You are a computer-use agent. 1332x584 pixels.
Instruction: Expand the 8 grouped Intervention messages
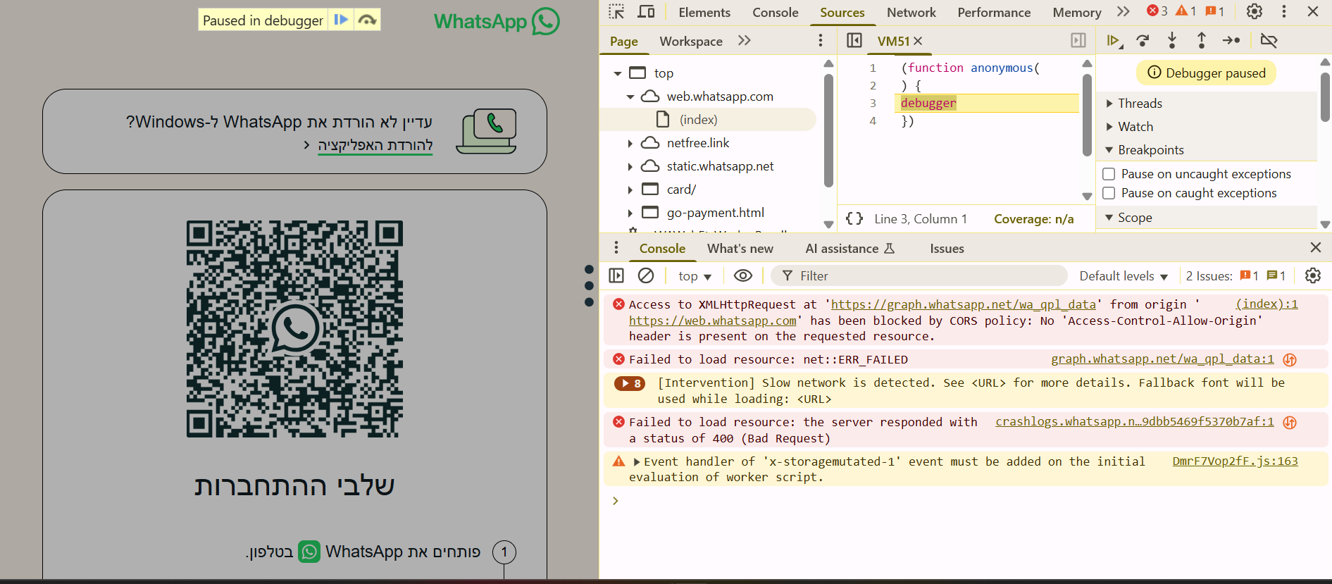point(630,383)
